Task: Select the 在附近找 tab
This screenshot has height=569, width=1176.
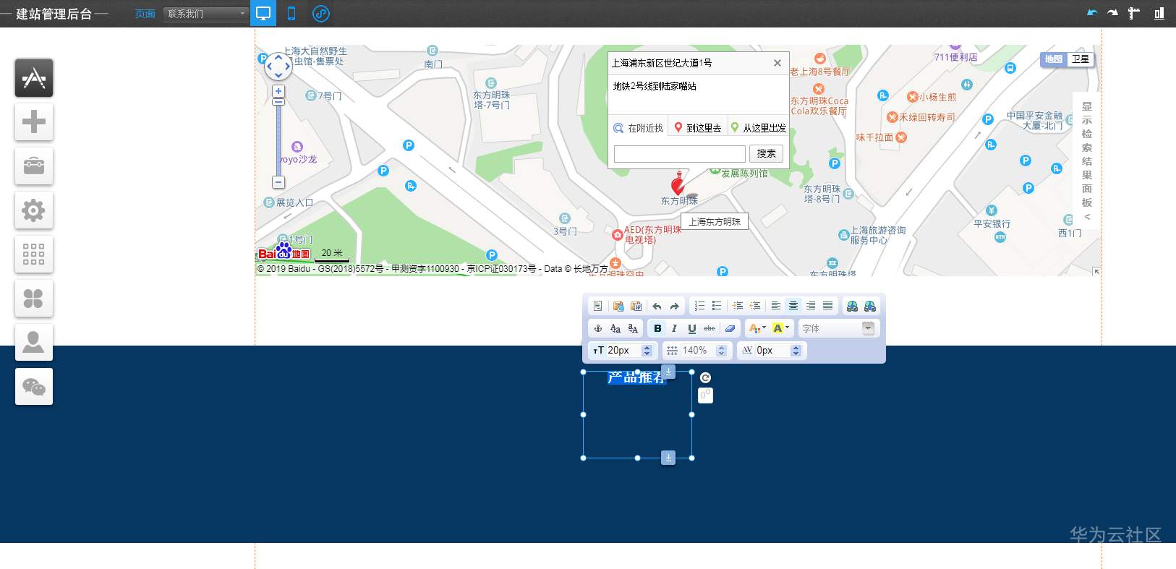Action: pos(638,128)
